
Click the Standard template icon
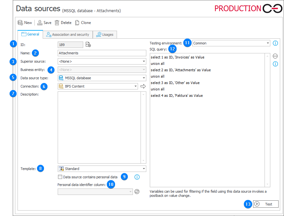coord(61,169)
